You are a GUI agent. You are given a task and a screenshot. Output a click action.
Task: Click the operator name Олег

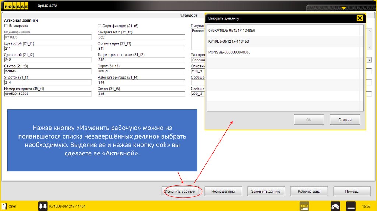[x=12, y=206]
